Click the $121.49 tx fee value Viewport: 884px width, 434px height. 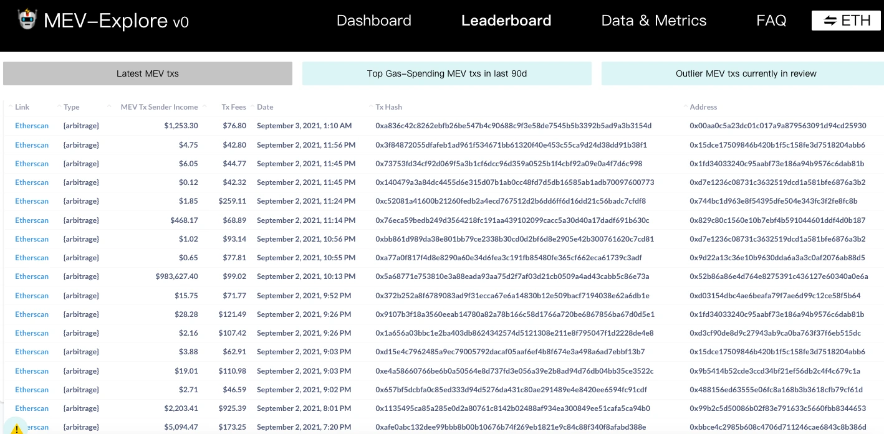(x=233, y=314)
